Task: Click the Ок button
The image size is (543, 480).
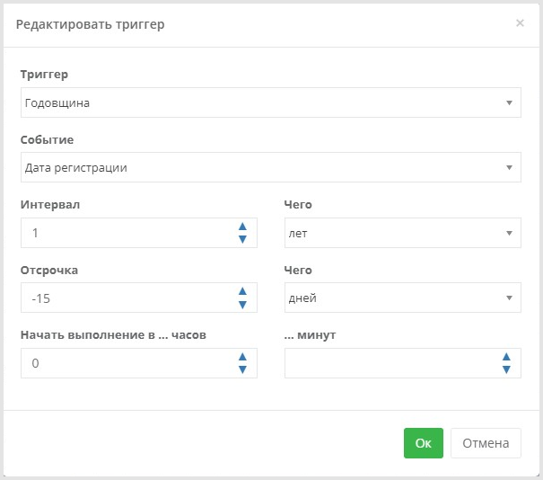Action: tap(423, 443)
